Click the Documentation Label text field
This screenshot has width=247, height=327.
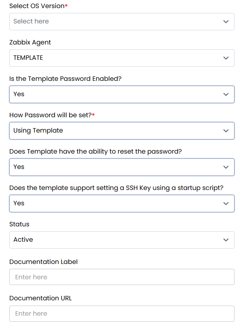pyautogui.click(x=121, y=277)
